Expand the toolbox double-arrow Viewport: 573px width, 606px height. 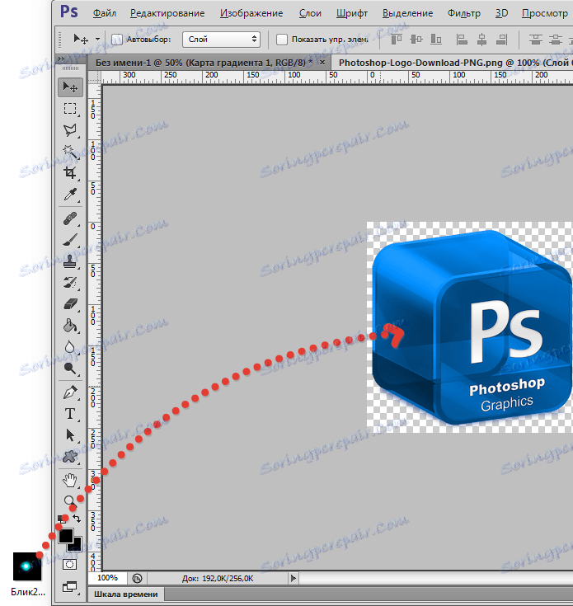coord(61,59)
